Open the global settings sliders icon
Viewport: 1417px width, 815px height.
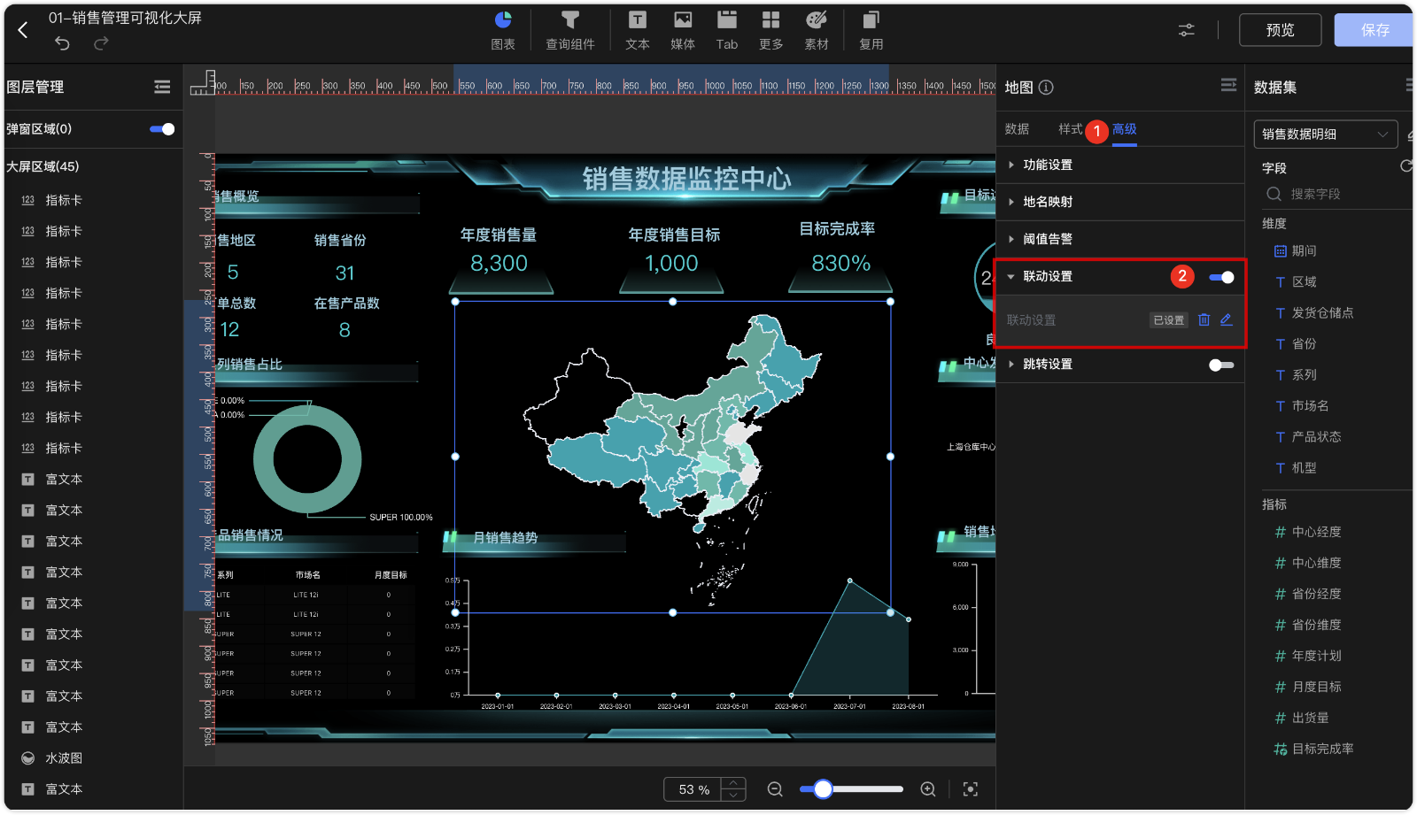point(1187,30)
